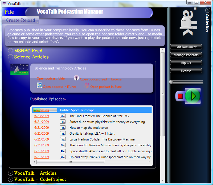Click the date link for Large Hadron Collider
213x185 pixels.
point(42,139)
